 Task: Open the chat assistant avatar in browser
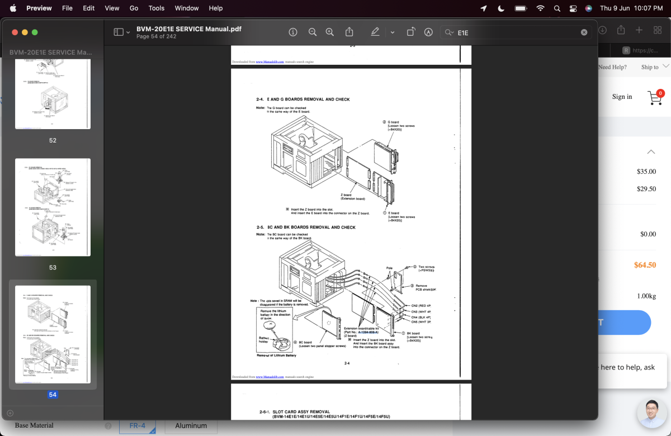coord(652,414)
